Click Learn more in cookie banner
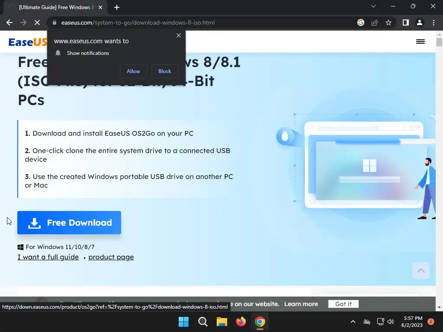Viewport: 443px width, 332px height. coord(301,304)
